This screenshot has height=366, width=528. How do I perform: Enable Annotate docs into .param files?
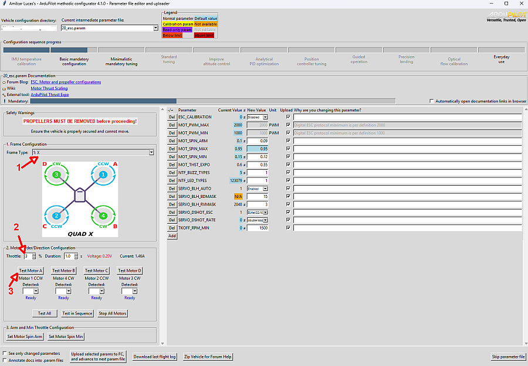pyautogui.click(x=5, y=360)
